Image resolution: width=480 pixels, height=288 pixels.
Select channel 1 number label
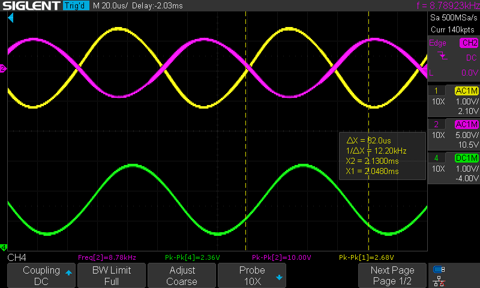(436, 91)
